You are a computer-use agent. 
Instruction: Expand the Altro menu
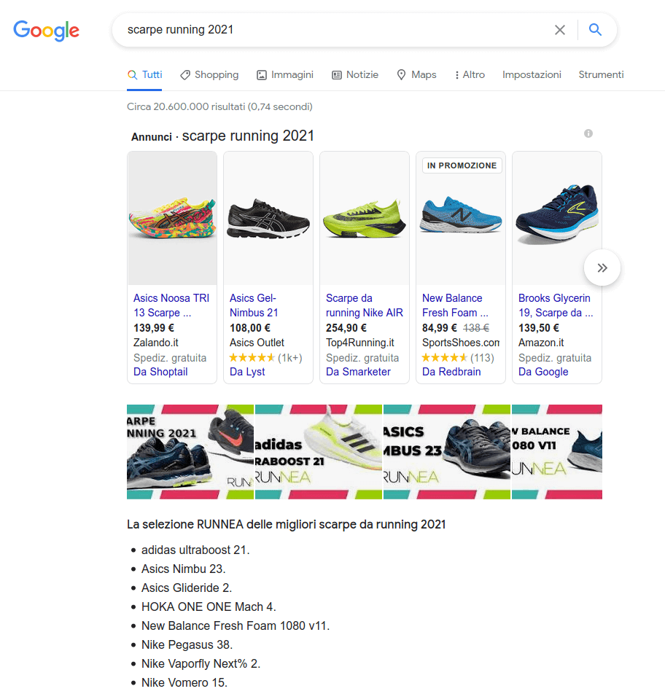coord(470,75)
